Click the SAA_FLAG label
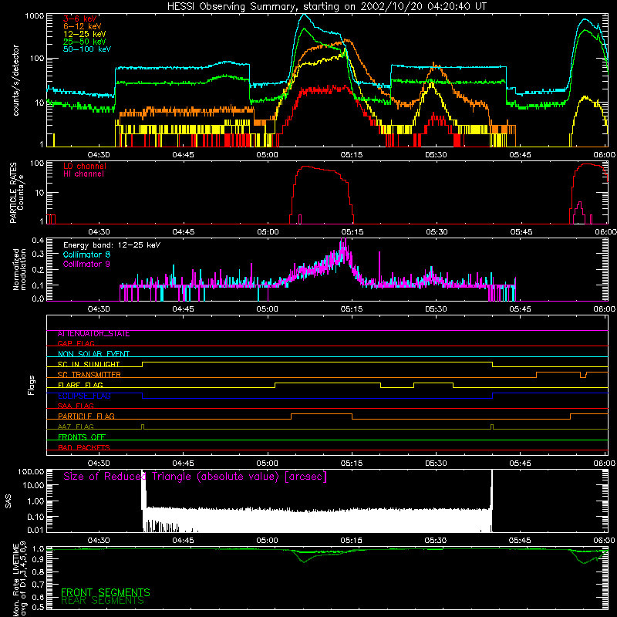617x617 pixels. (x=76, y=406)
